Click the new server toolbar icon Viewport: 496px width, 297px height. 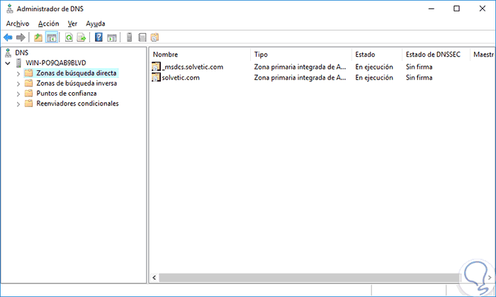129,38
